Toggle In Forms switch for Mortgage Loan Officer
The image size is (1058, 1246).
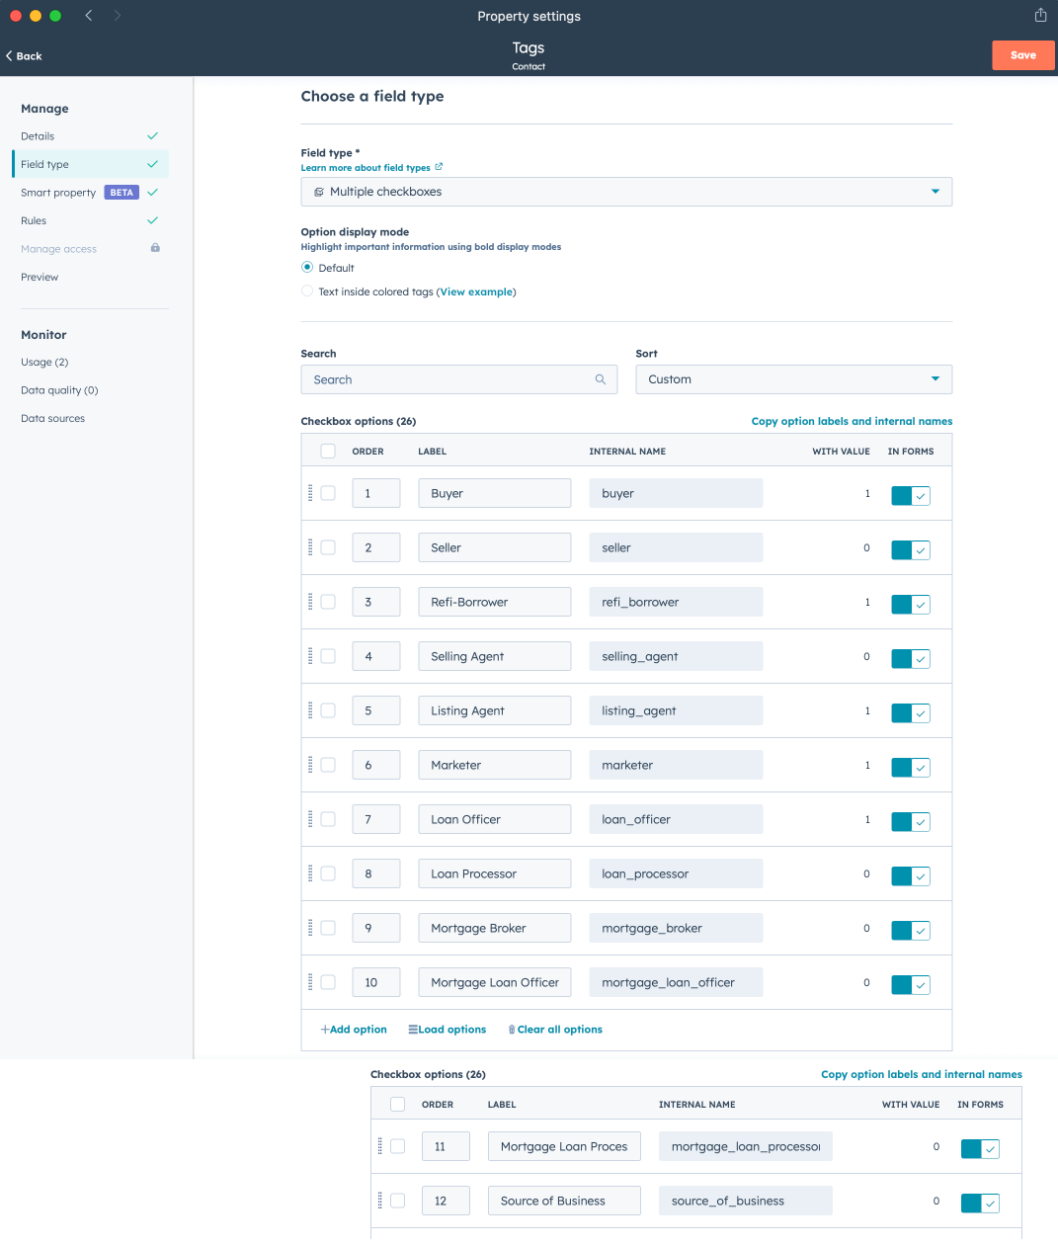[x=910, y=985]
